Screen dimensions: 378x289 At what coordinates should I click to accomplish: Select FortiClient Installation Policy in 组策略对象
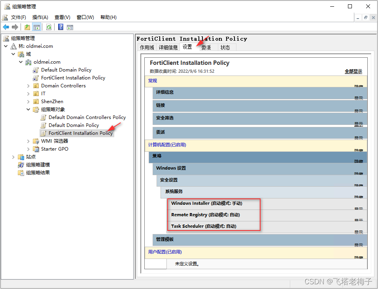coord(81,133)
